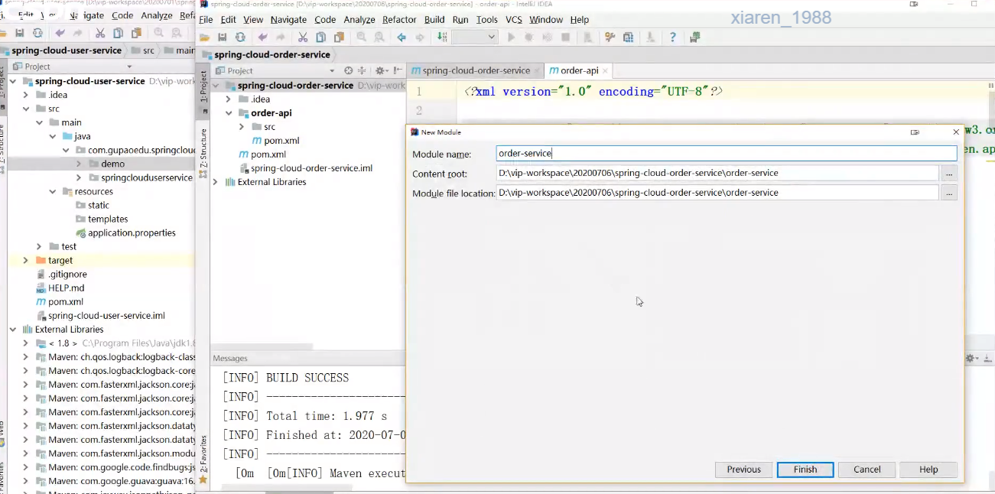Click the Debug bug icon in toolbar

[x=529, y=37]
